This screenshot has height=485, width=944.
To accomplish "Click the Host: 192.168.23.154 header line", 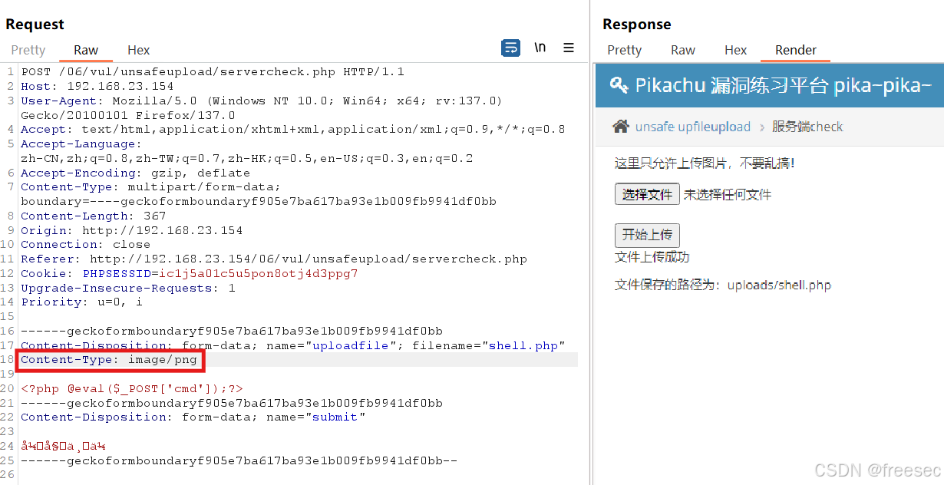I will pos(97,87).
